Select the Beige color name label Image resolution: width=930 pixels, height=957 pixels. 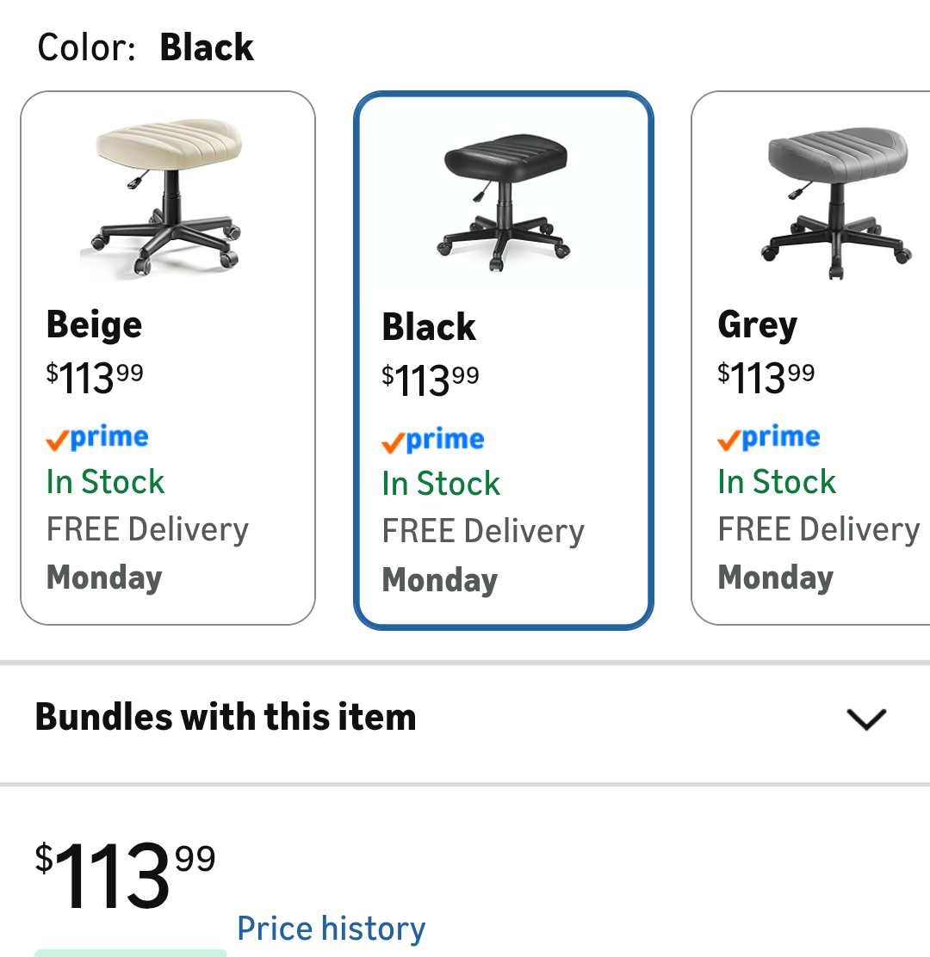click(95, 324)
